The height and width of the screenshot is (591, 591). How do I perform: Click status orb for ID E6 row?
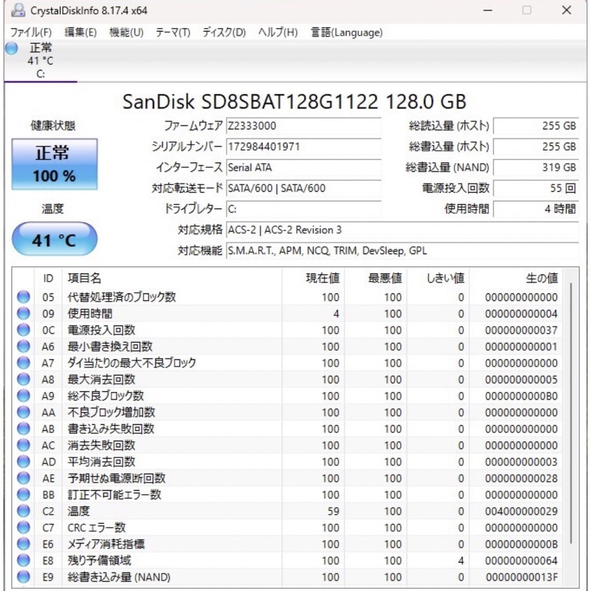point(24,544)
